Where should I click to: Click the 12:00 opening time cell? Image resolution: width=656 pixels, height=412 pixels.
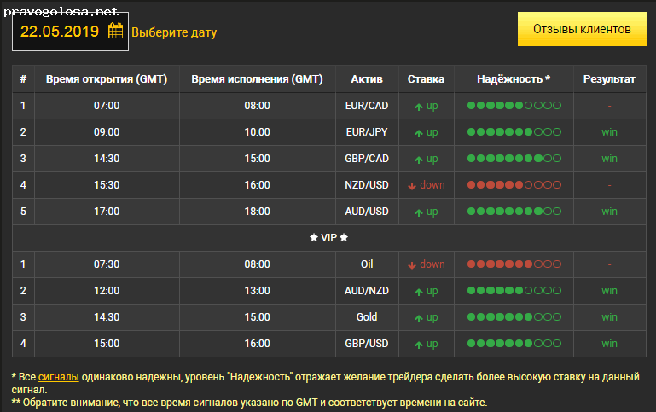107,290
